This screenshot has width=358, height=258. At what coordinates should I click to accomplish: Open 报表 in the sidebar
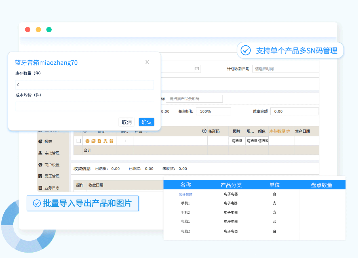[48, 141]
